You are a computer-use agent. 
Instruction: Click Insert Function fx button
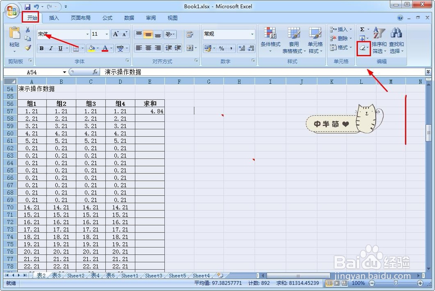point(95,72)
